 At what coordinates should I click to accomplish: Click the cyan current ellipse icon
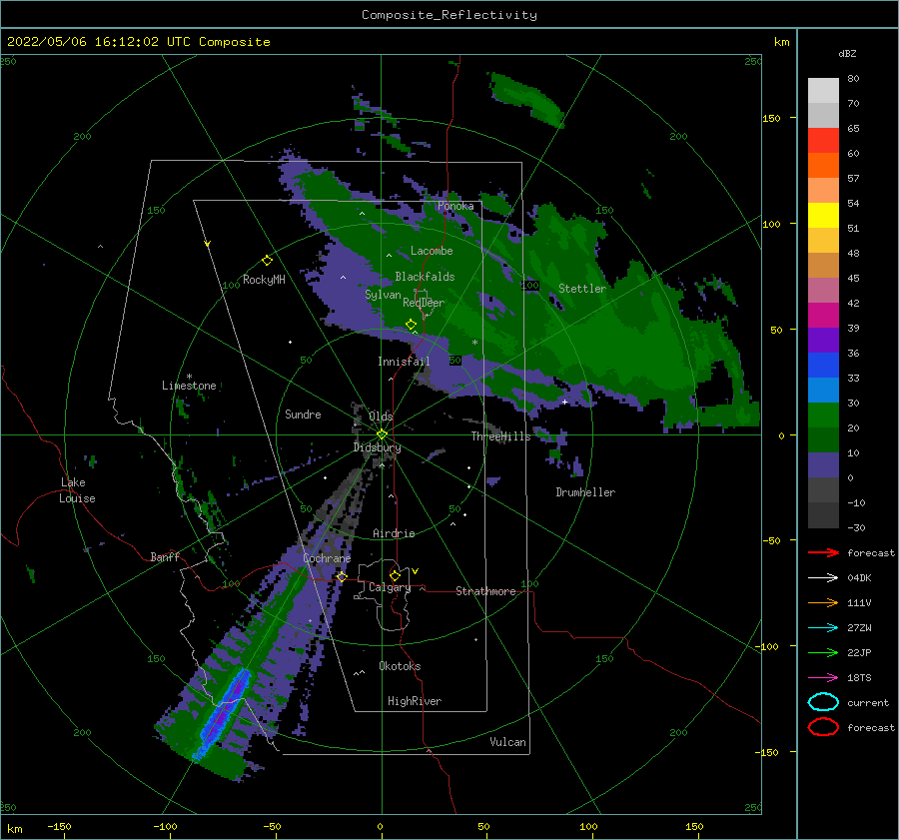pos(823,702)
